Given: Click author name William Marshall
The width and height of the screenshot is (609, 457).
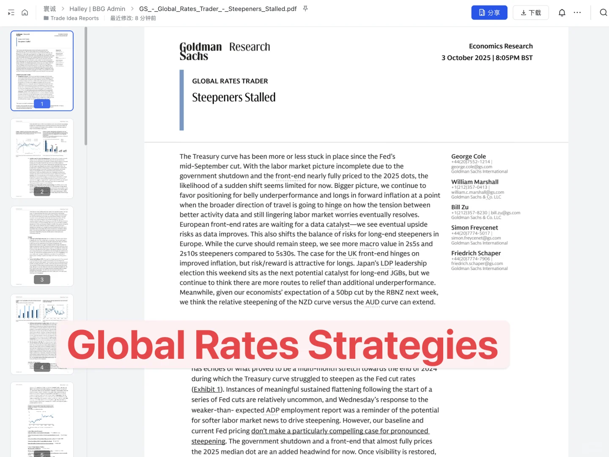Looking at the screenshot, I should click(475, 182).
